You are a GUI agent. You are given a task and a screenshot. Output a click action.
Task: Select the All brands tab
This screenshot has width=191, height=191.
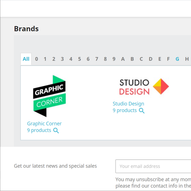click(26, 59)
